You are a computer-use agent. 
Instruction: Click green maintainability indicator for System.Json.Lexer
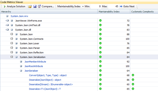click(x=100, y=43)
